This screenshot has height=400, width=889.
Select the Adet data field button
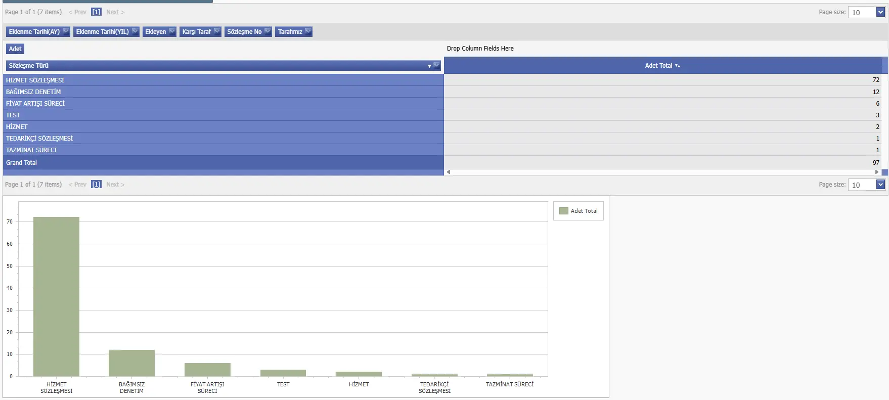(15, 49)
